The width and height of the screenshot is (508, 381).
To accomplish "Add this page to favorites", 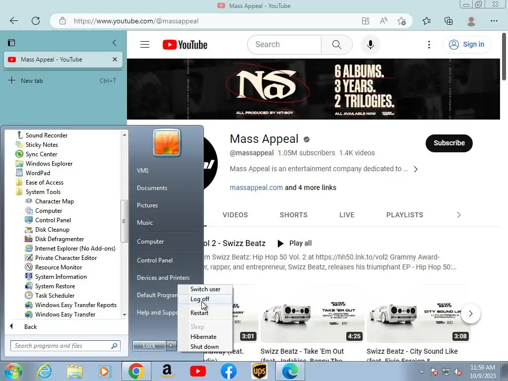I will pos(401,21).
